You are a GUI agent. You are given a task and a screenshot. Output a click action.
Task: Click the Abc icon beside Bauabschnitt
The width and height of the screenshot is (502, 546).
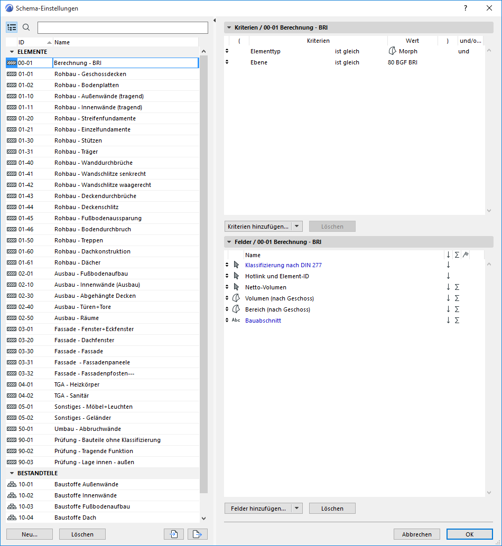click(236, 320)
